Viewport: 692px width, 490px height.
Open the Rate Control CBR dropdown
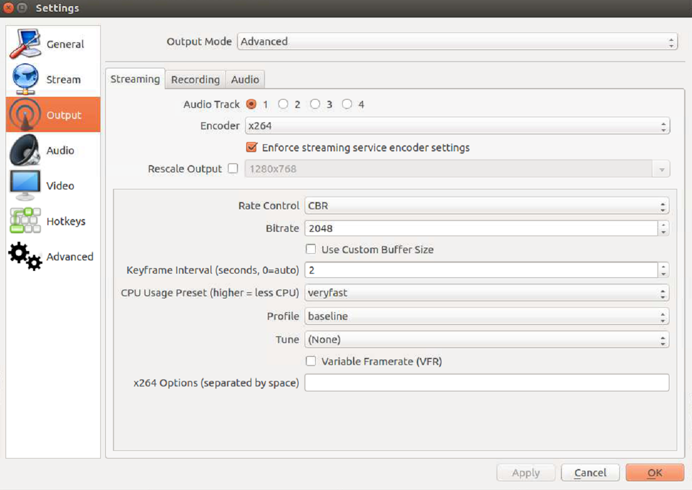pyautogui.click(x=487, y=206)
